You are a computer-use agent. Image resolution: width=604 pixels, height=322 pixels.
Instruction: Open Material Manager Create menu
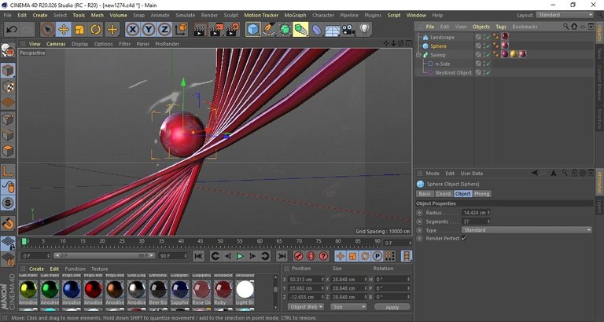(37, 269)
